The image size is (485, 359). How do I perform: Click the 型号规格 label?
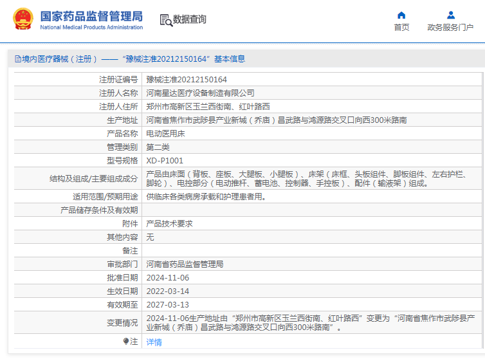122,161
